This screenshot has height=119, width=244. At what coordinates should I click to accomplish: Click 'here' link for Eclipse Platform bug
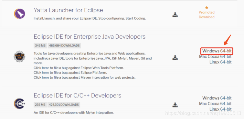click(x=46, y=73)
